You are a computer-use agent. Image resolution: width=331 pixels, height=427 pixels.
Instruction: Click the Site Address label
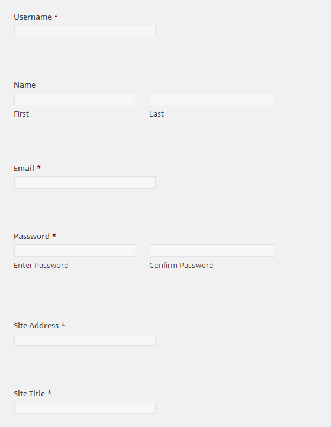(36, 326)
